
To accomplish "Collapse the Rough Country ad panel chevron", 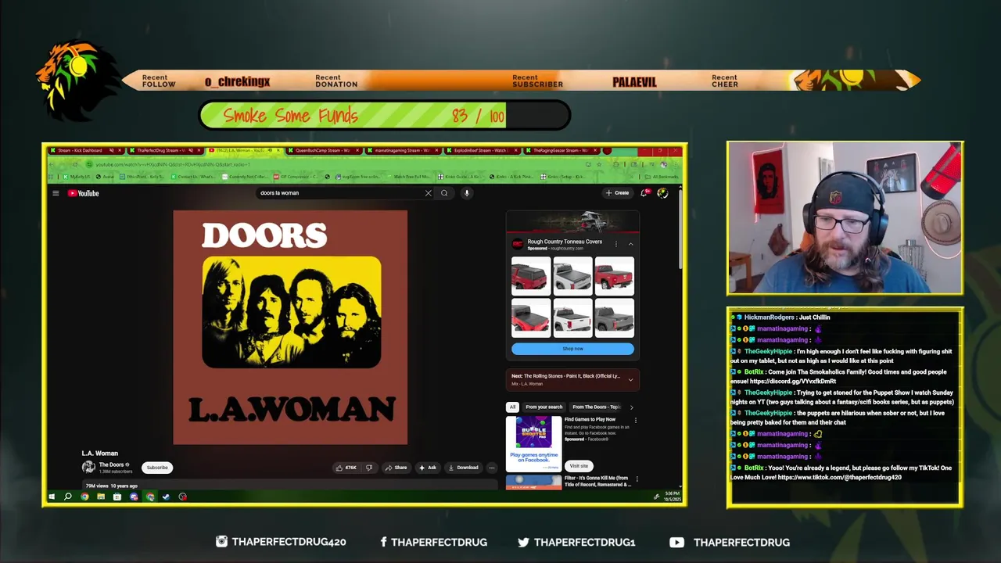I will click(x=630, y=244).
